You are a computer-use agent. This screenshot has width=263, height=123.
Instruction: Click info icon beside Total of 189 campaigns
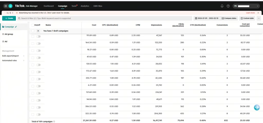click(54, 121)
